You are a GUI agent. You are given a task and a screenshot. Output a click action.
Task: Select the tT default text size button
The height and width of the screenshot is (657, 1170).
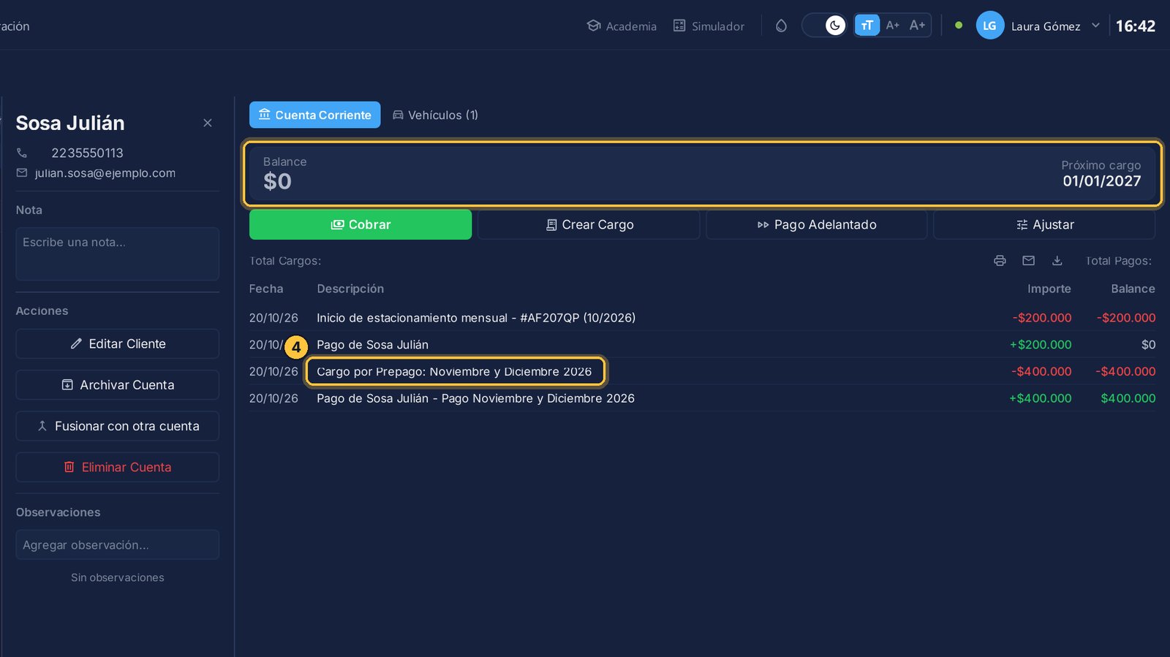867,26
